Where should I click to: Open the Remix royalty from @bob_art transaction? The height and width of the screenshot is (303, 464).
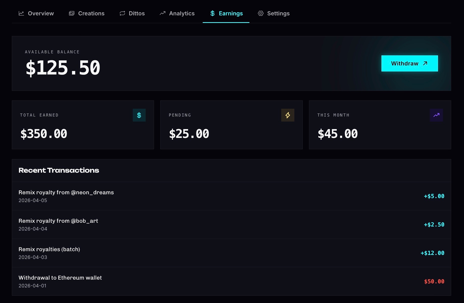(x=231, y=224)
